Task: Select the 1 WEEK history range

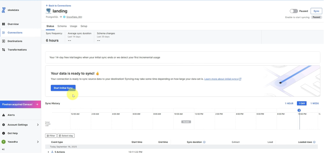Action: pyautogui.click(x=315, y=103)
